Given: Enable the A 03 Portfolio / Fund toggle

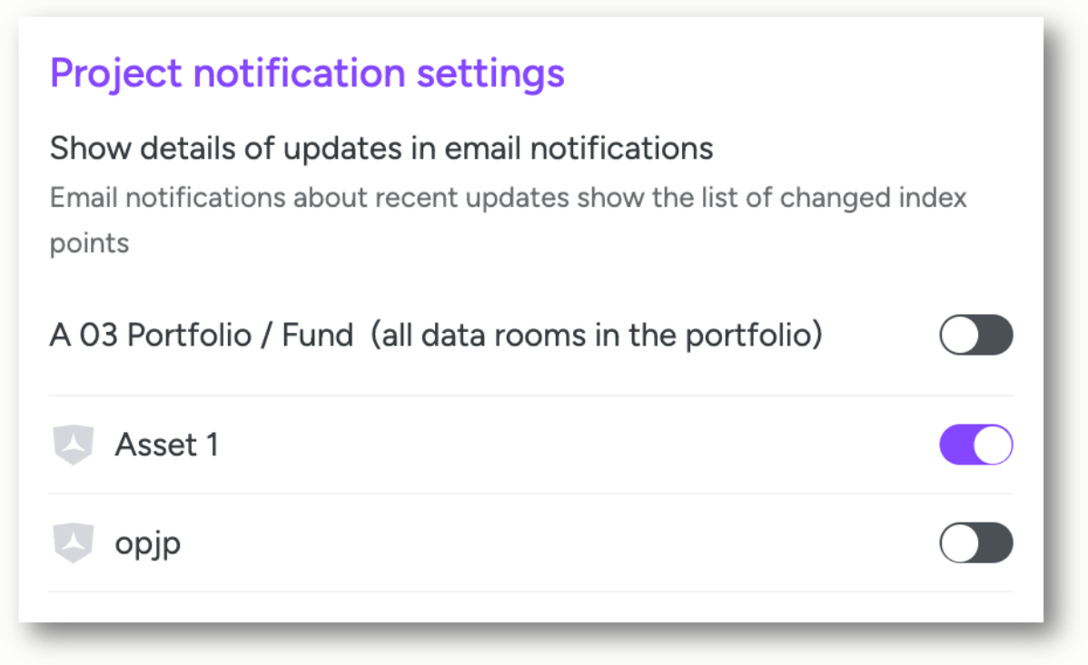Looking at the screenshot, I should (976, 335).
